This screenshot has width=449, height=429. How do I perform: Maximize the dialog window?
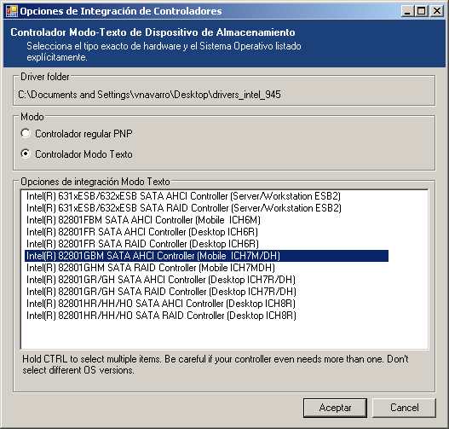tap(422, 11)
